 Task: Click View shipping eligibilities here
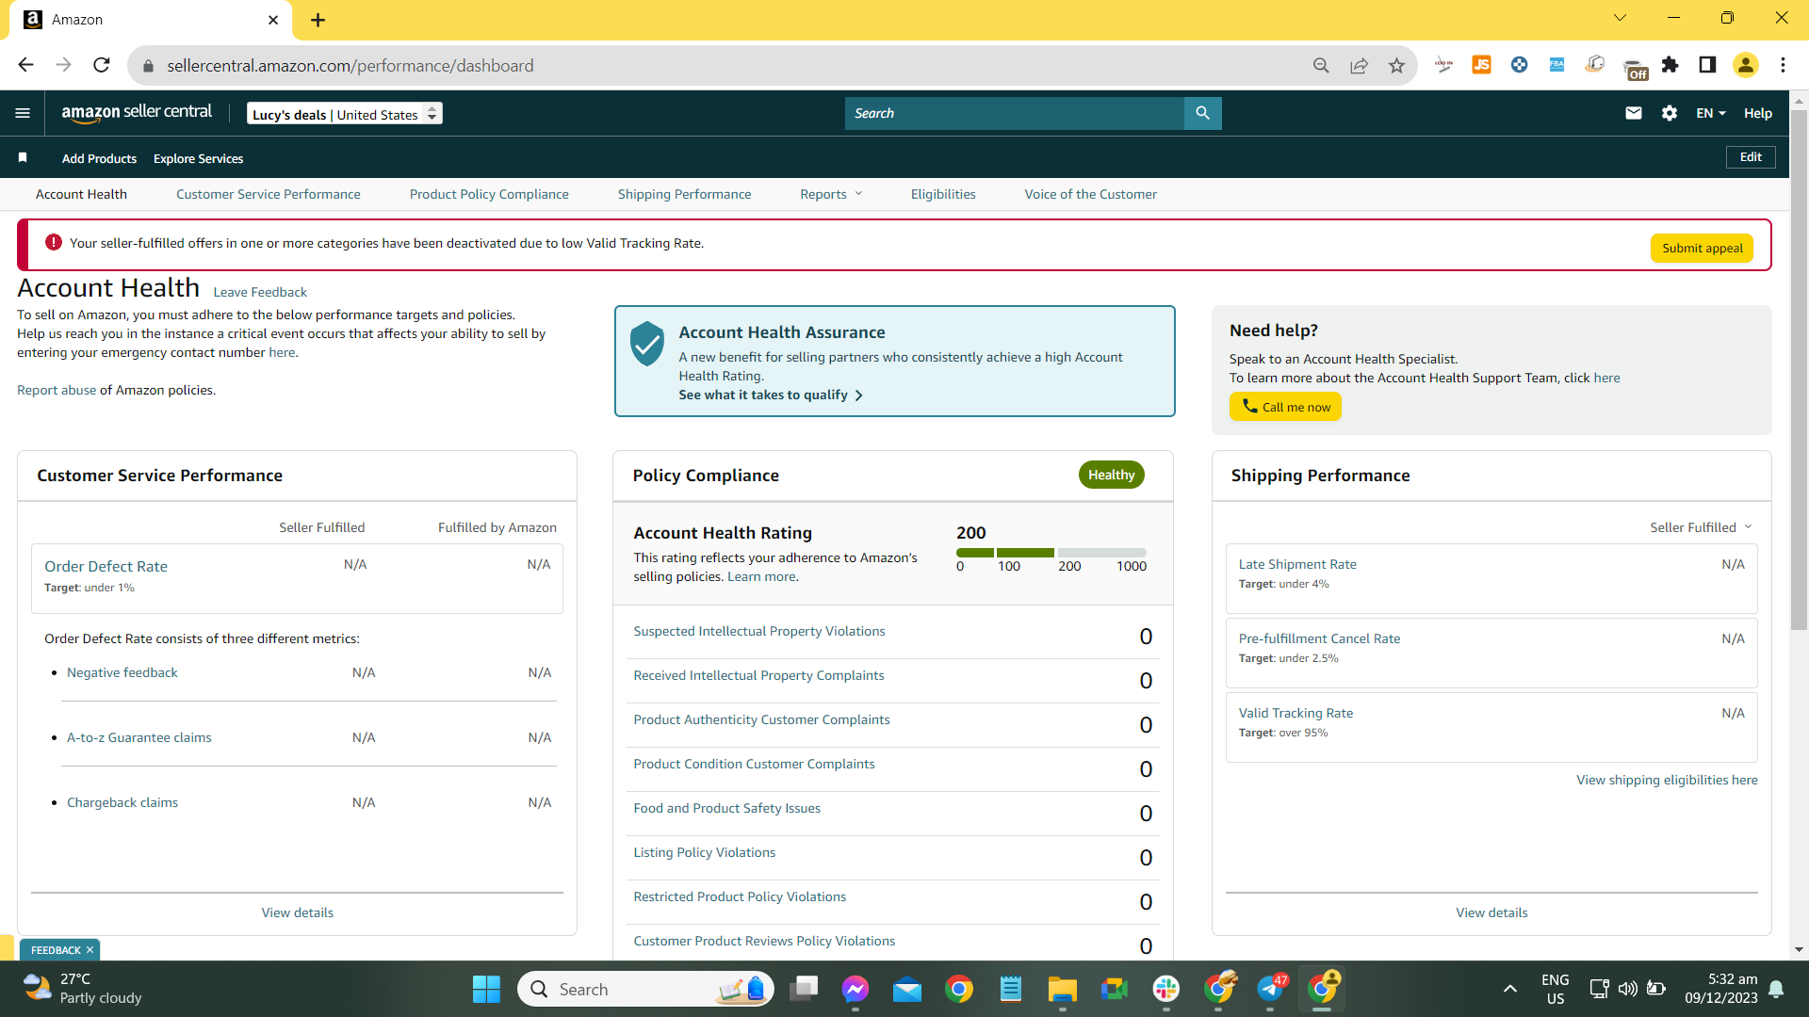click(1667, 780)
